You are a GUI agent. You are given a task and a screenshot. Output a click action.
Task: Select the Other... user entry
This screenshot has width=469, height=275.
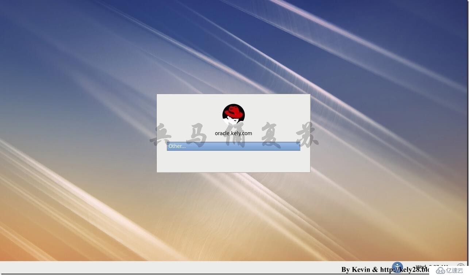pyautogui.click(x=233, y=146)
